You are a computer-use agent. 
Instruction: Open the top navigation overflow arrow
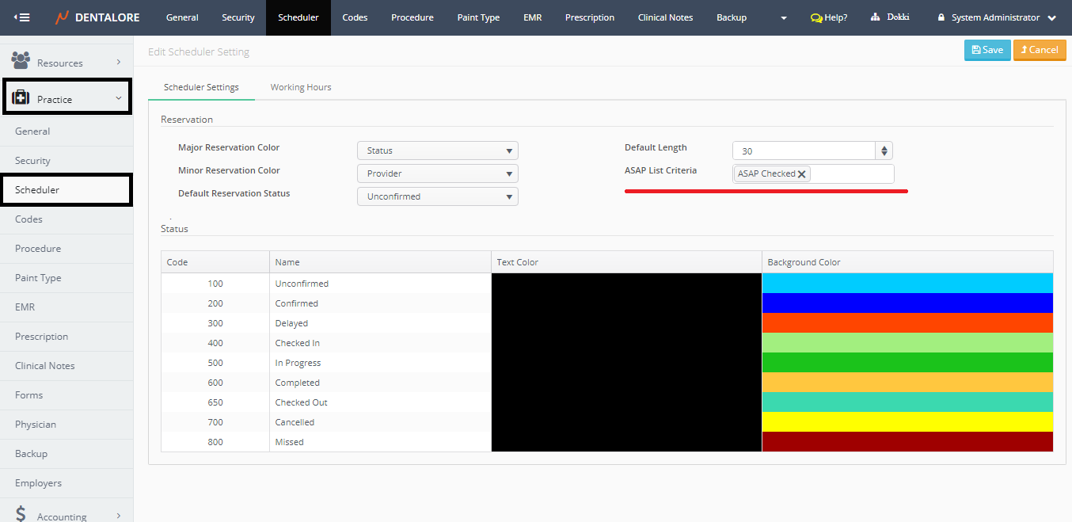(x=783, y=18)
